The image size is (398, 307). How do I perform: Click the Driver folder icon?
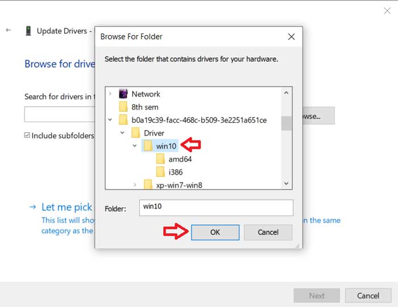tap(135, 133)
